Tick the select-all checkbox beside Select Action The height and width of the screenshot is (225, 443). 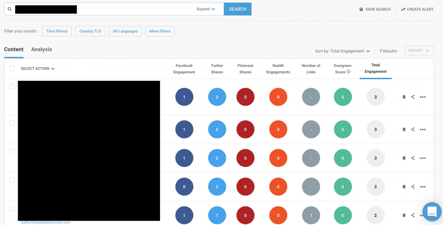[12, 68]
